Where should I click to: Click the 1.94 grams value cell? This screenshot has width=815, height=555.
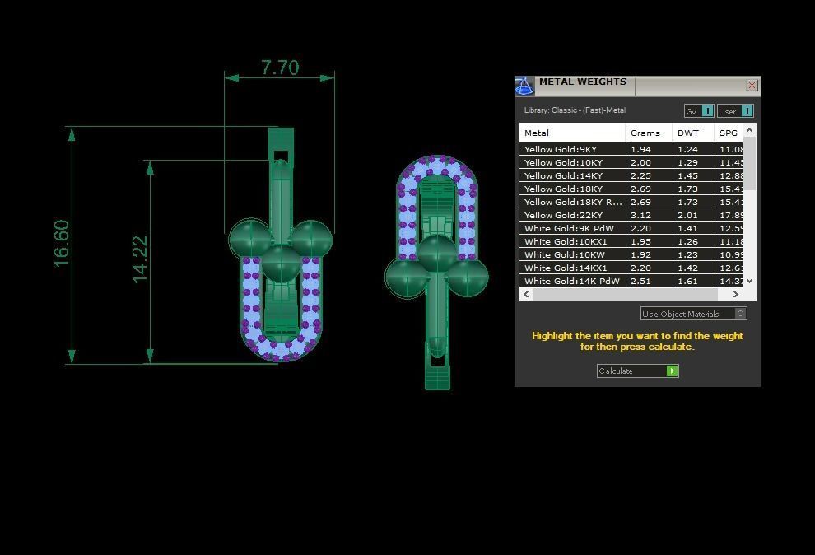(x=650, y=149)
